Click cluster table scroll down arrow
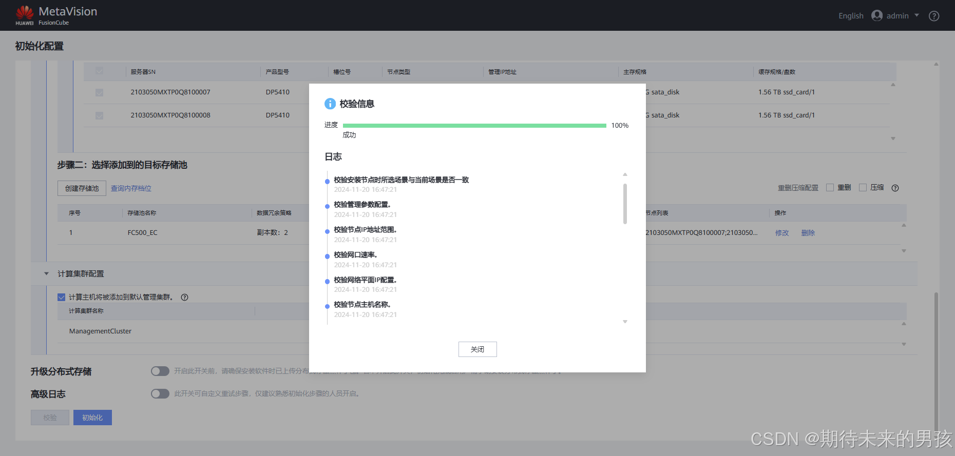 904,344
